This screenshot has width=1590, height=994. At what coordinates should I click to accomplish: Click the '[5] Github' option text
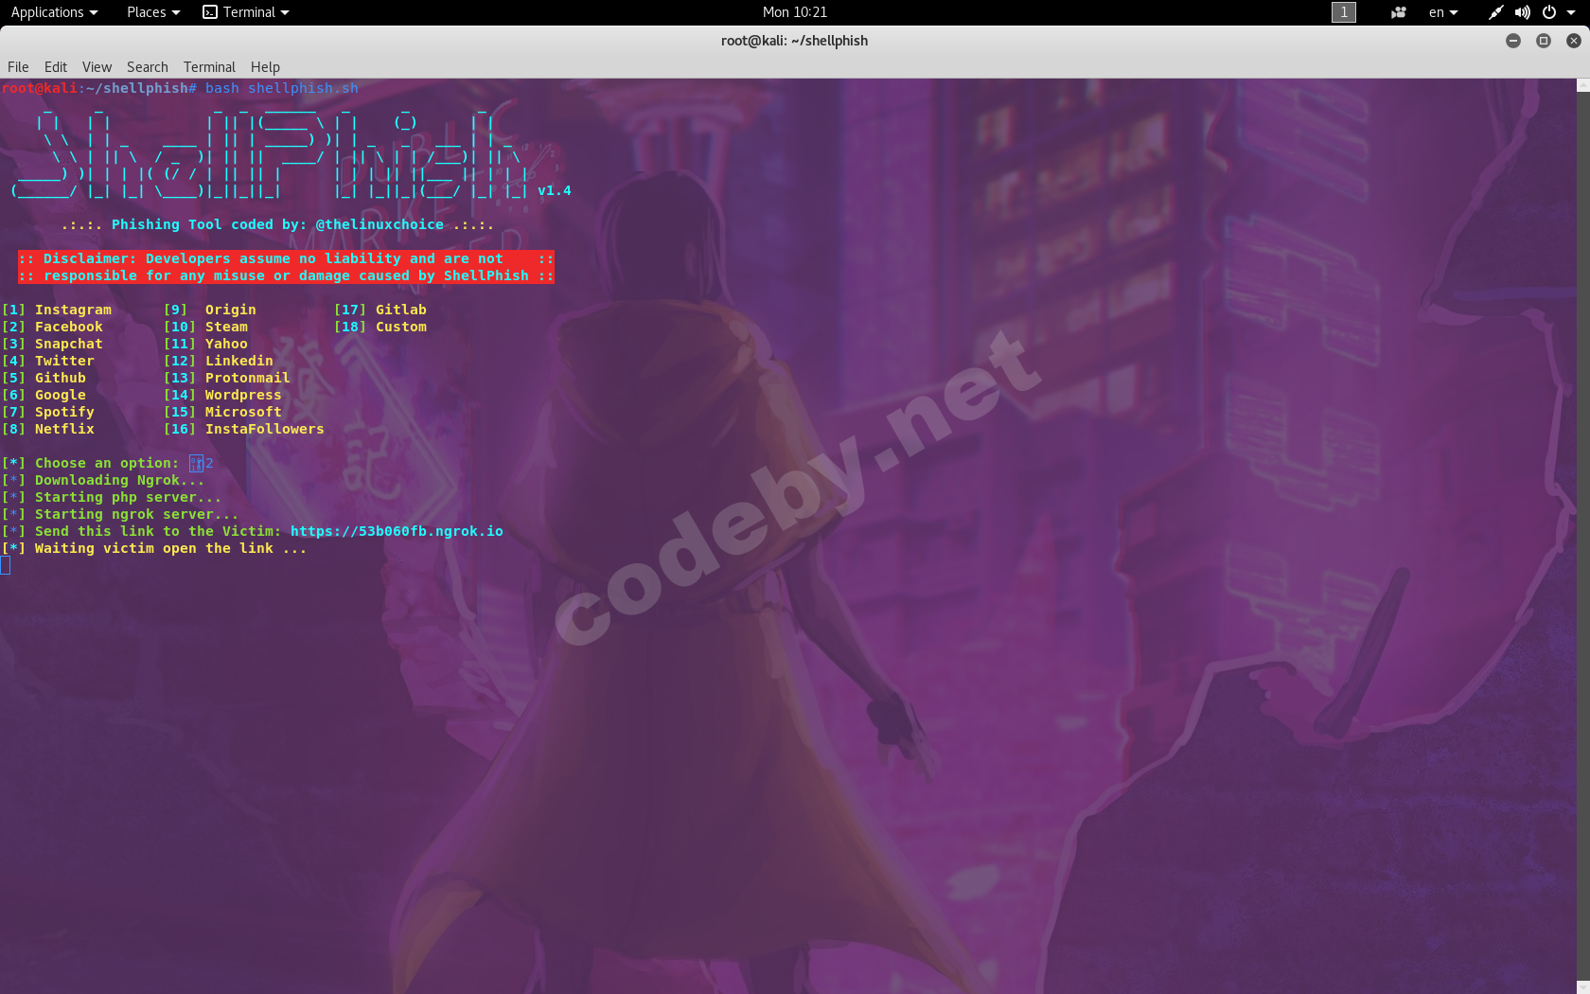[x=44, y=378]
